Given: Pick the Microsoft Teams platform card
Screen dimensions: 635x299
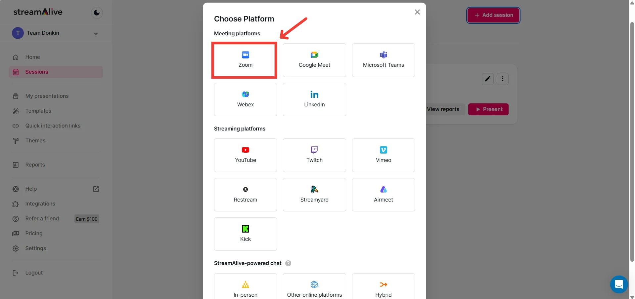Looking at the screenshot, I should (x=383, y=60).
